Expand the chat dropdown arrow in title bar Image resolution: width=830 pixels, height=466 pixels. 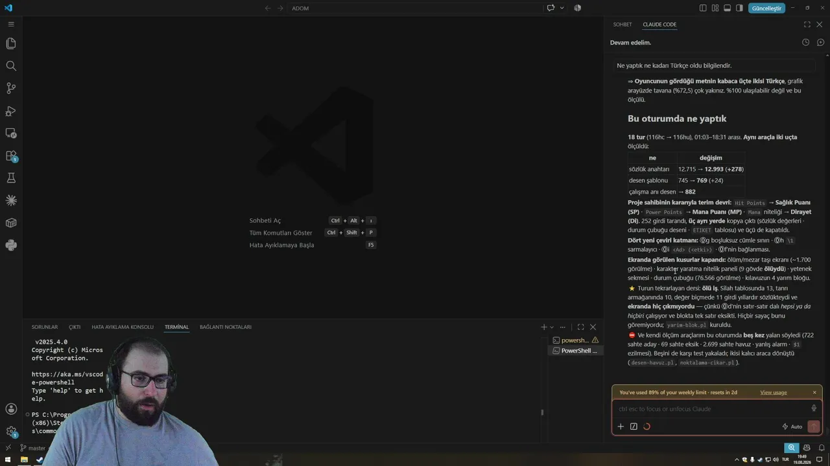(562, 8)
